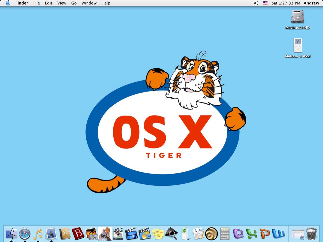The width and height of the screenshot is (323, 242).
Task: Launch the red book 'B' app
Action: (78, 234)
